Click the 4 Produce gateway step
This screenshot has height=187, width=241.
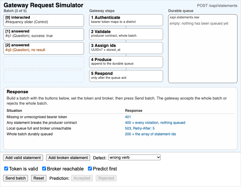click(x=126, y=62)
